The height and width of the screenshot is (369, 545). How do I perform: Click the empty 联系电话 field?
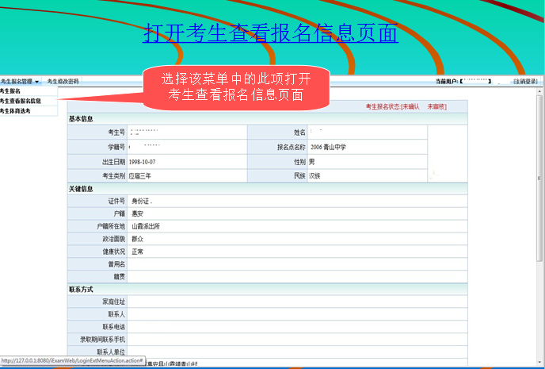pyautogui.click(x=293, y=327)
